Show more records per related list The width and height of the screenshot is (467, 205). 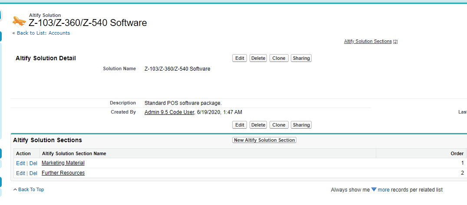[383, 190]
